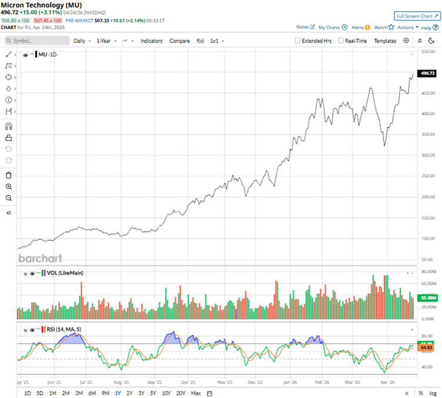Open the Compare menu
The height and width of the screenshot is (398, 442).
[180, 41]
